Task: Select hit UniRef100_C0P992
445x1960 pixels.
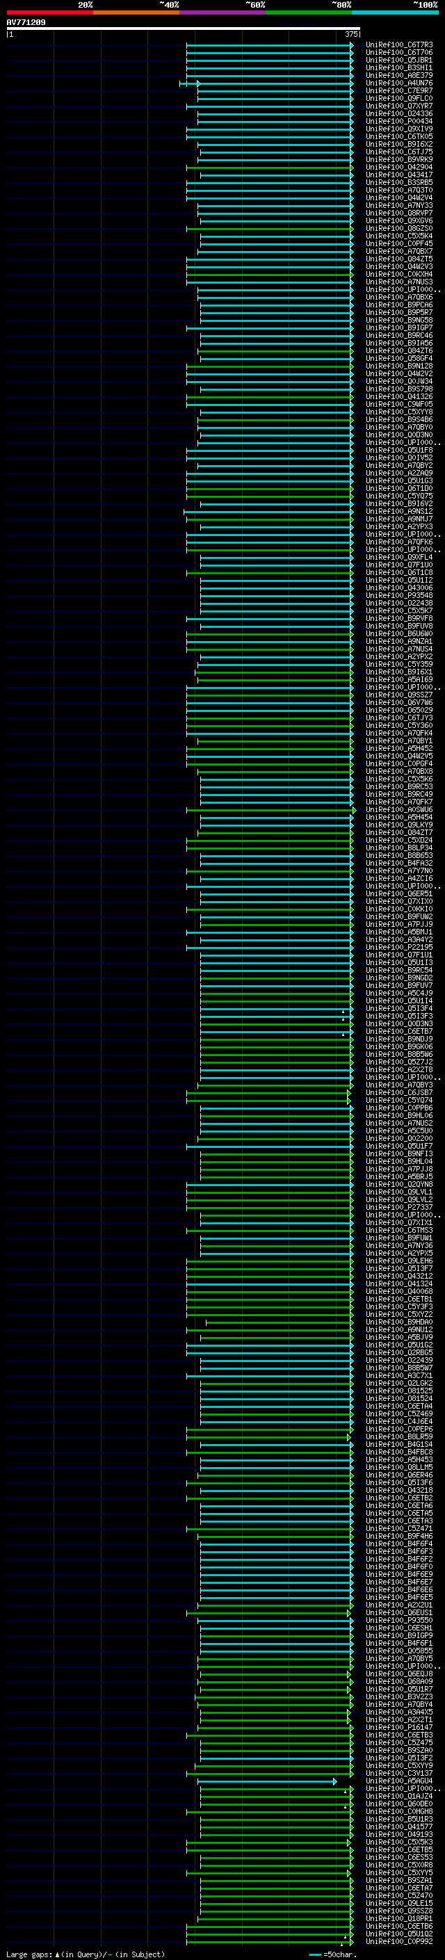Action: [x=398, y=1941]
